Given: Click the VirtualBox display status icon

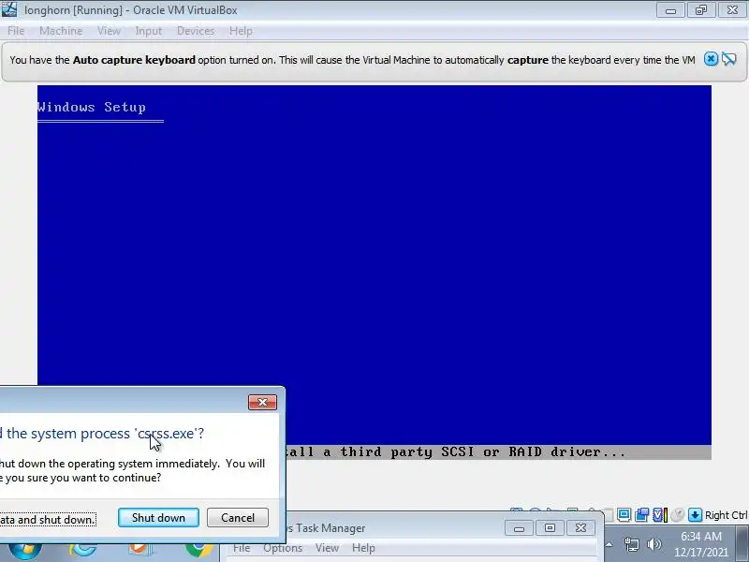Looking at the screenshot, I should pyautogui.click(x=624, y=515).
